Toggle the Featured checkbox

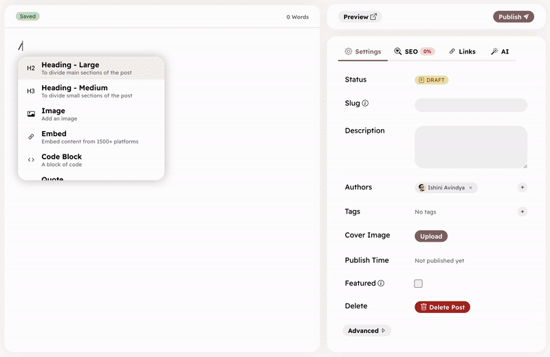419,284
